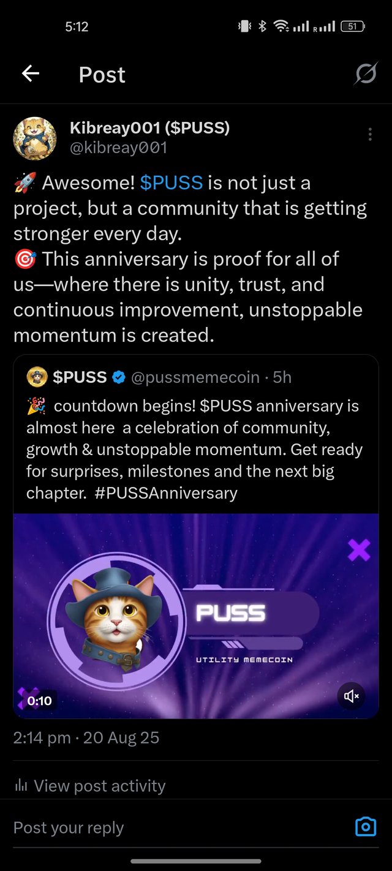Tap the 0:10 video duration label

coord(39,701)
